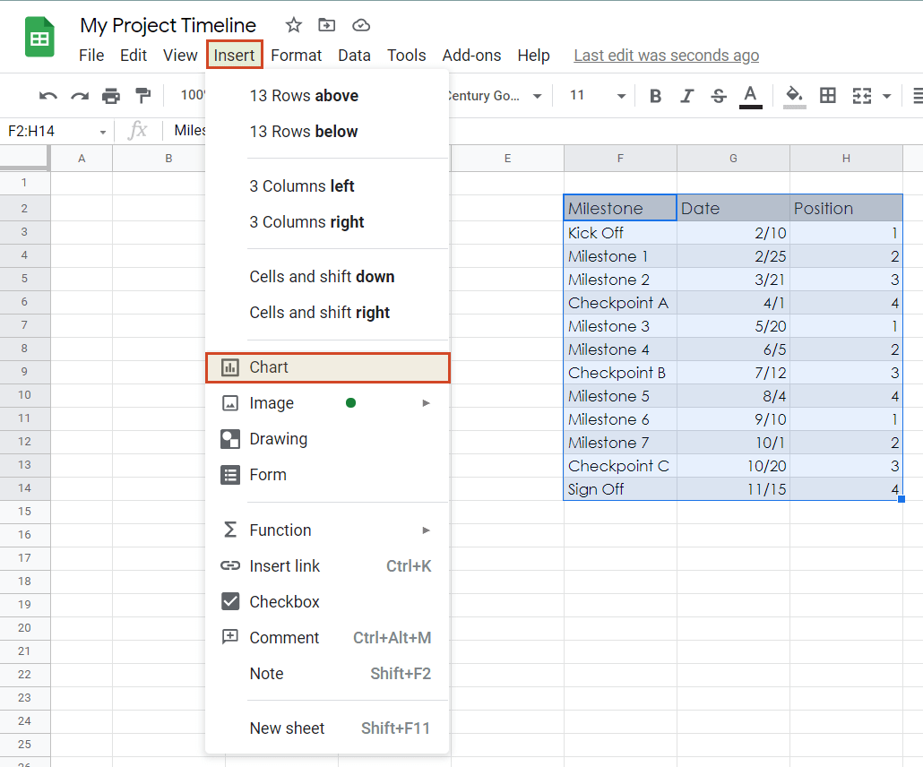Toggle bold formatting
Viewport: 923px width, 767px height.
[x=655, y=96]
